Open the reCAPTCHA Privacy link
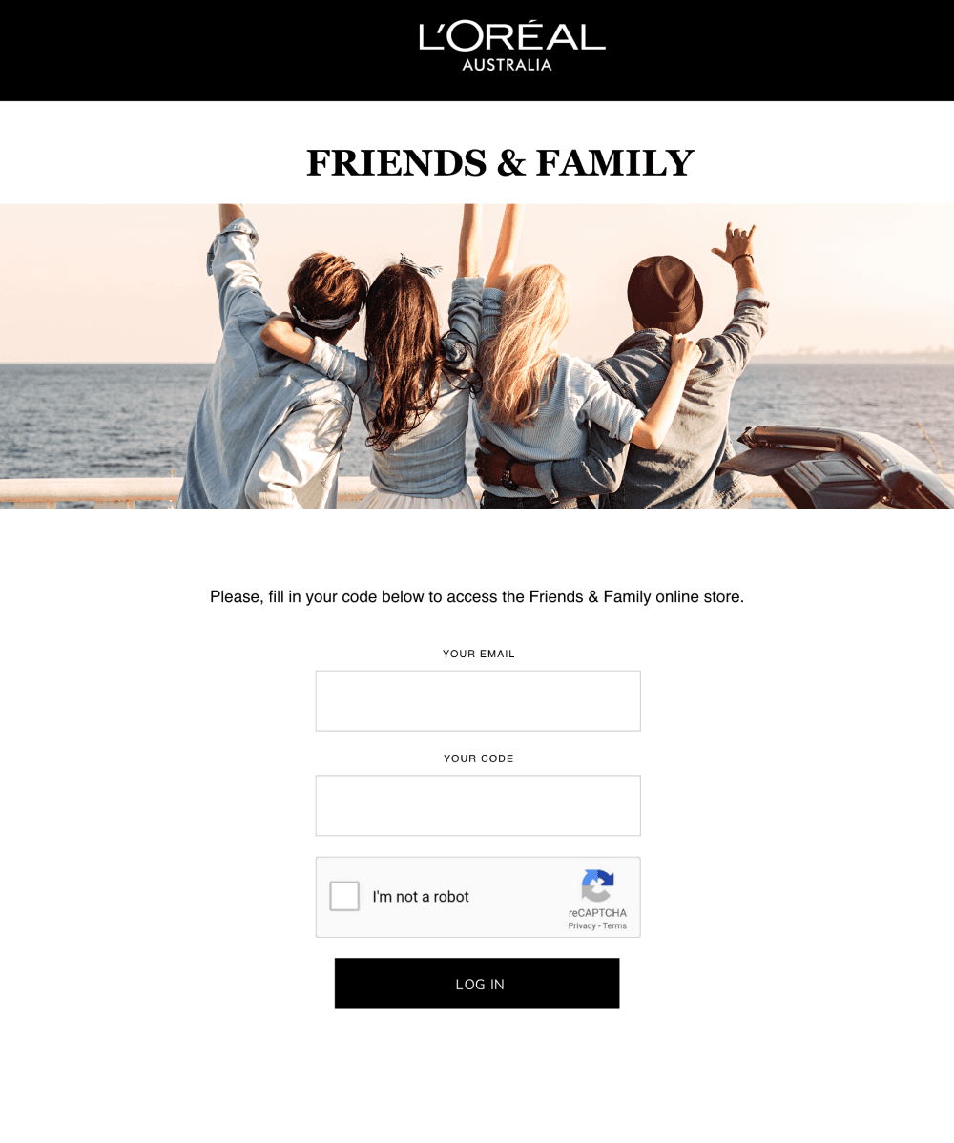This screenshot has height=1143, width=954. coord(582,925)
